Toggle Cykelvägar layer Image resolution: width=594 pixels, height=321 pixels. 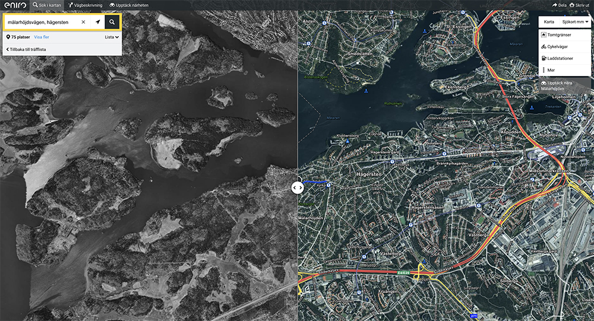(x=564, y=46)
